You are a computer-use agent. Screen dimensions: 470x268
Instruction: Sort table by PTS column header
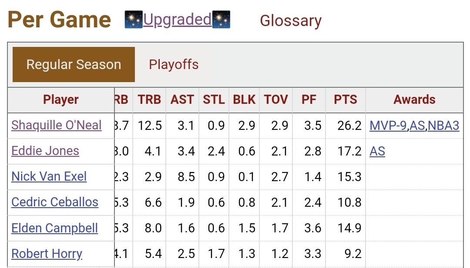pyautogui.click(x=345, y=99)
